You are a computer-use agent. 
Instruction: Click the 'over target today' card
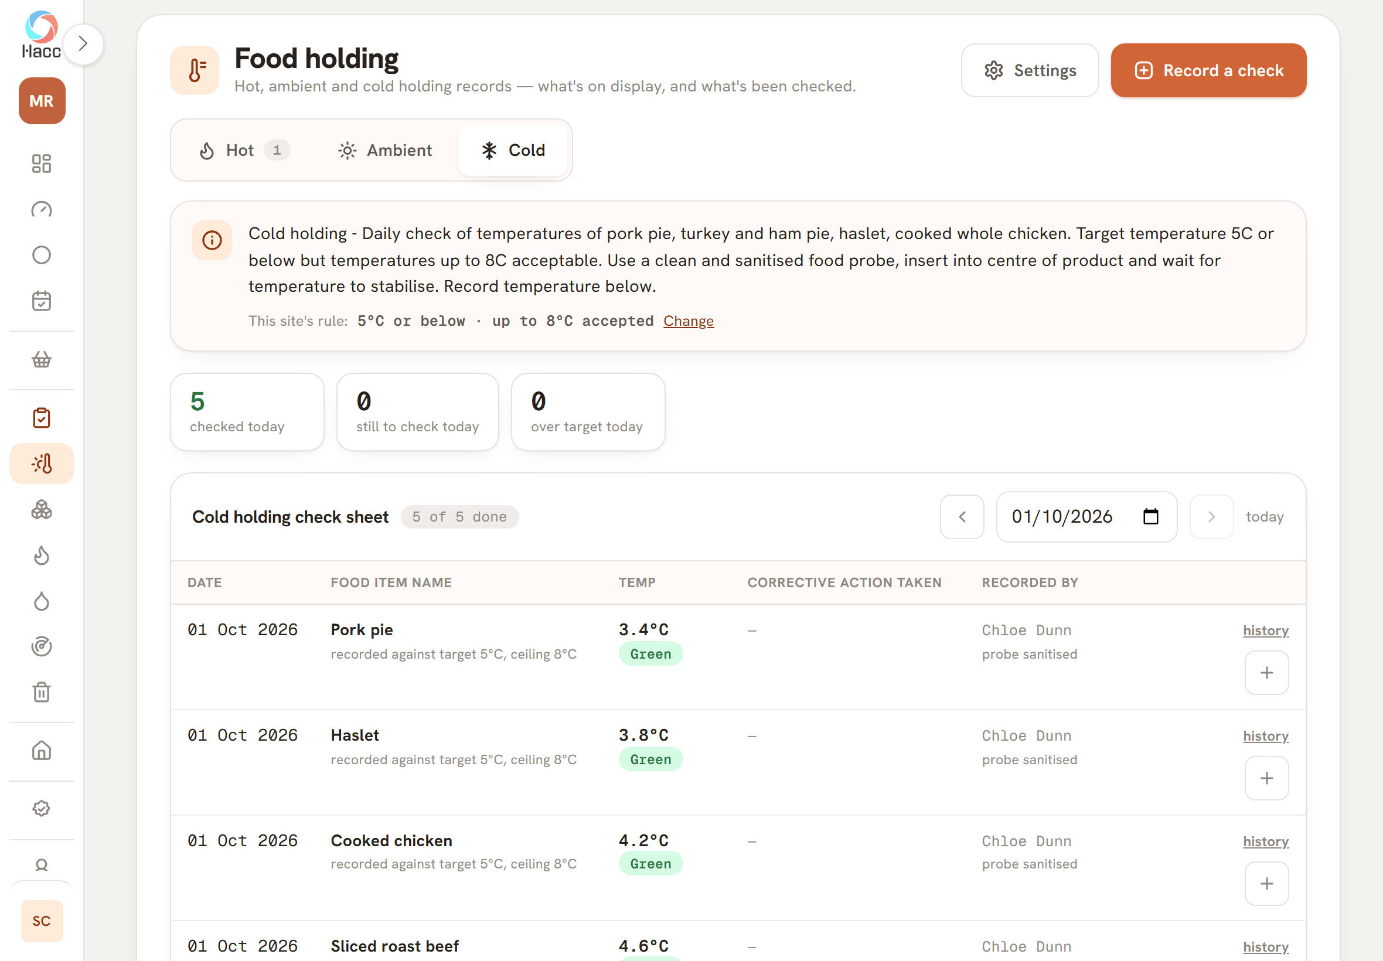coord(588,412)
